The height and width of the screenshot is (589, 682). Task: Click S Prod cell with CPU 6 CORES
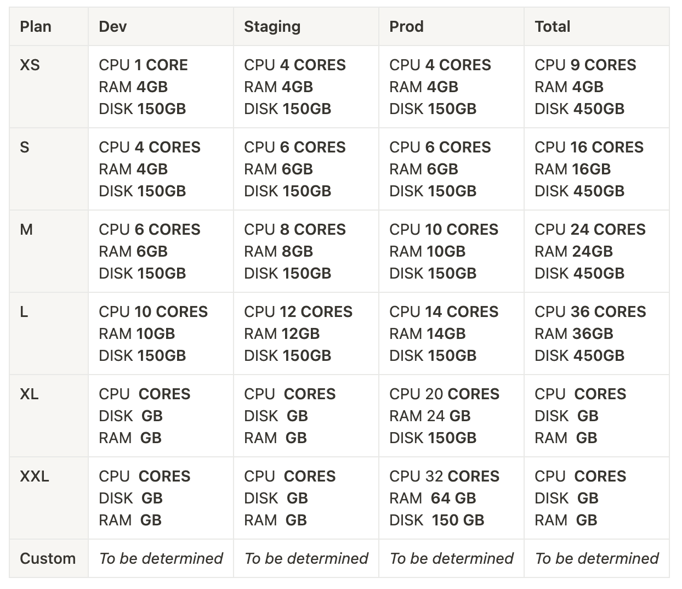coord(452,169)
